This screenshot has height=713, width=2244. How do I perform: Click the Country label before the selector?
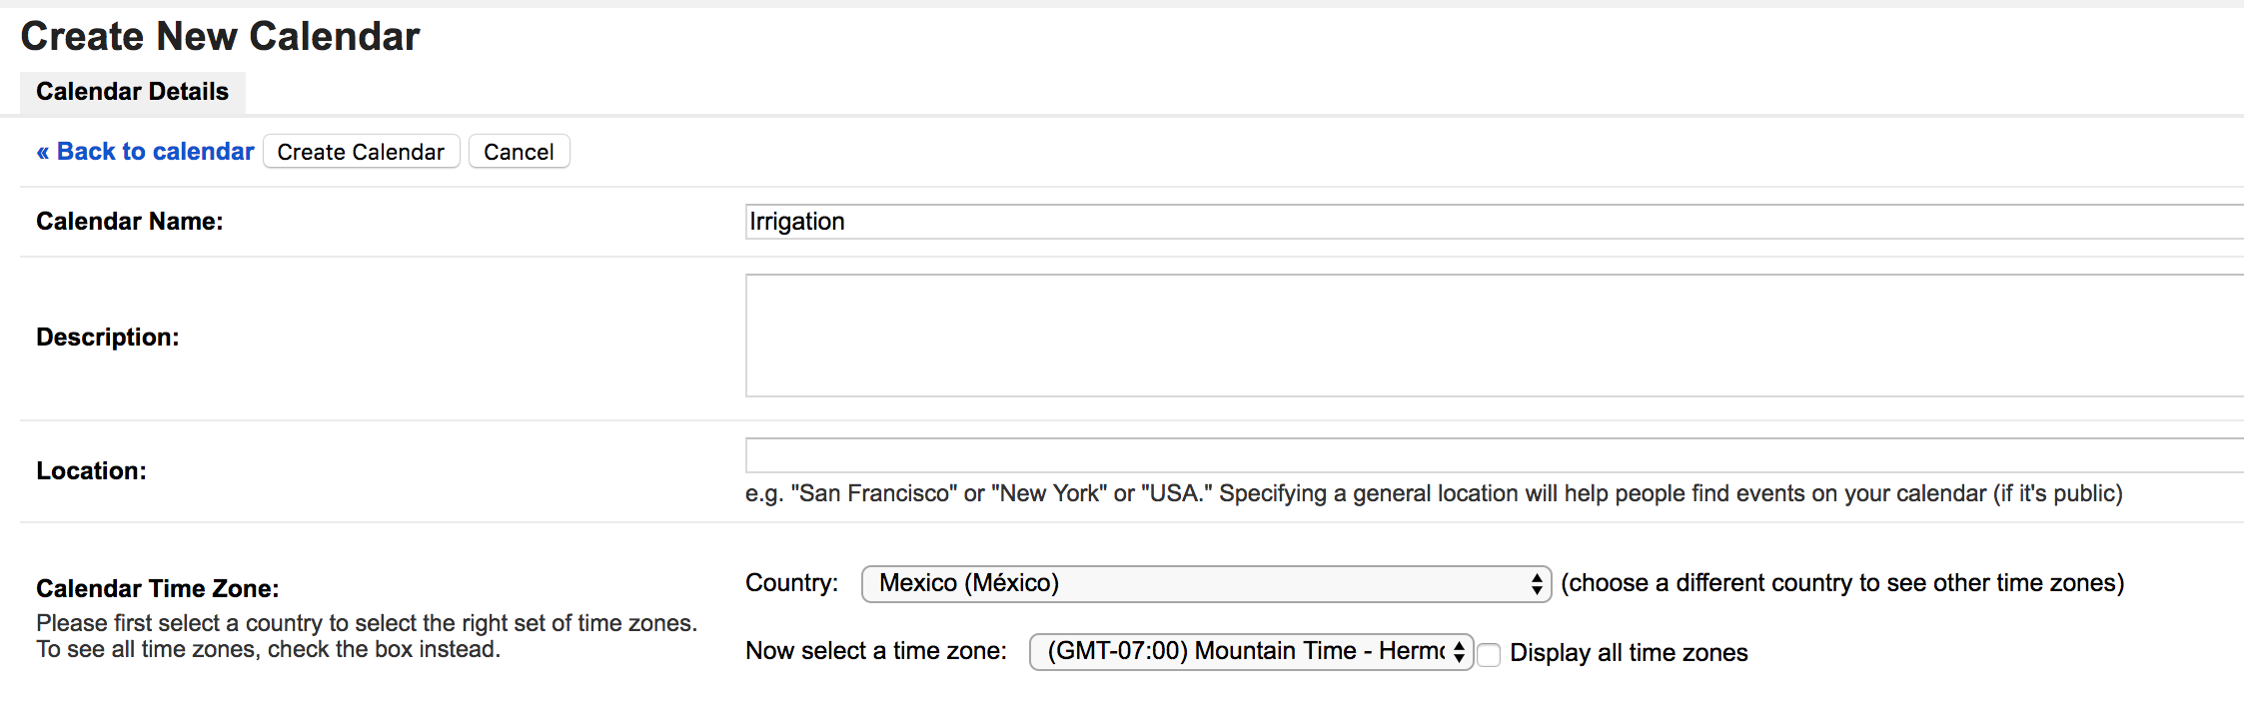click(x=791, y=583)
